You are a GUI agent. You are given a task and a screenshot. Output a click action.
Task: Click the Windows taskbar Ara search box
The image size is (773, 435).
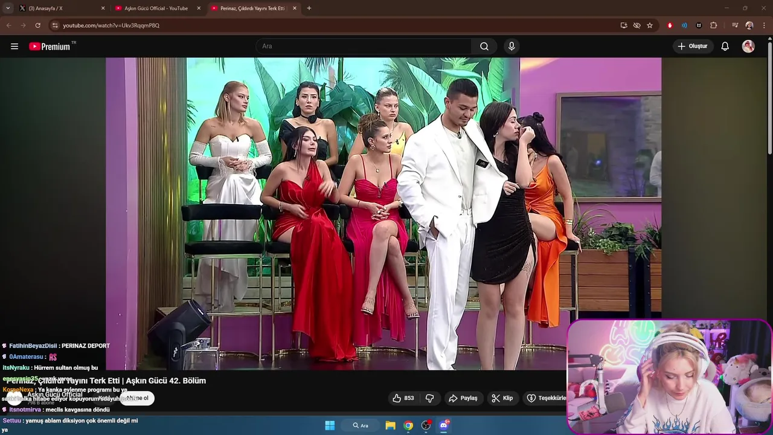click(362, 425)
